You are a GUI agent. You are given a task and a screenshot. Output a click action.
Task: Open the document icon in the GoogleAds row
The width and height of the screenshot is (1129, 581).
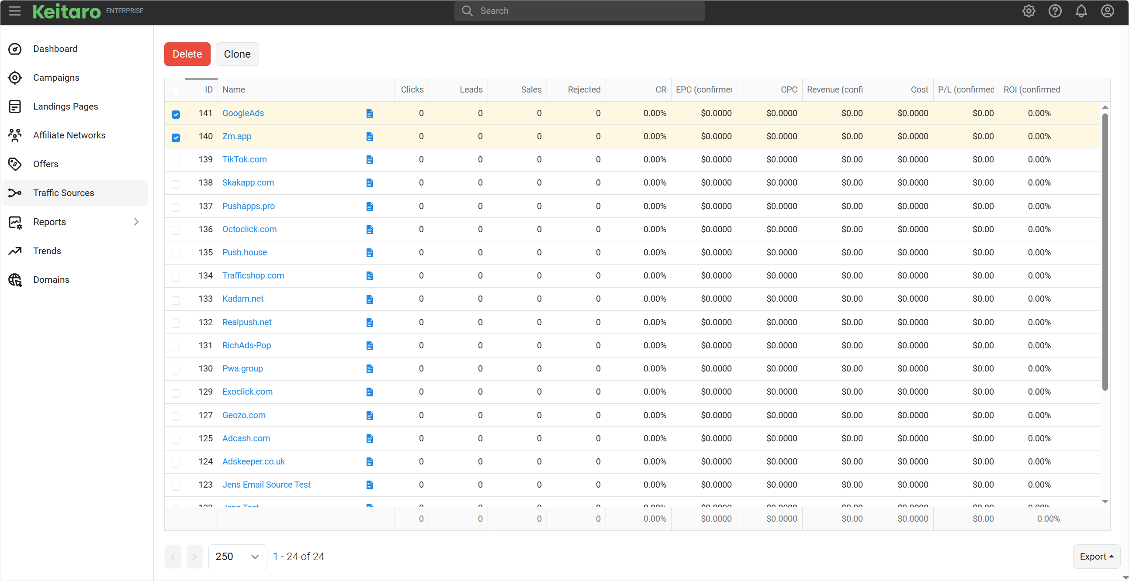[x=370, y=113]
